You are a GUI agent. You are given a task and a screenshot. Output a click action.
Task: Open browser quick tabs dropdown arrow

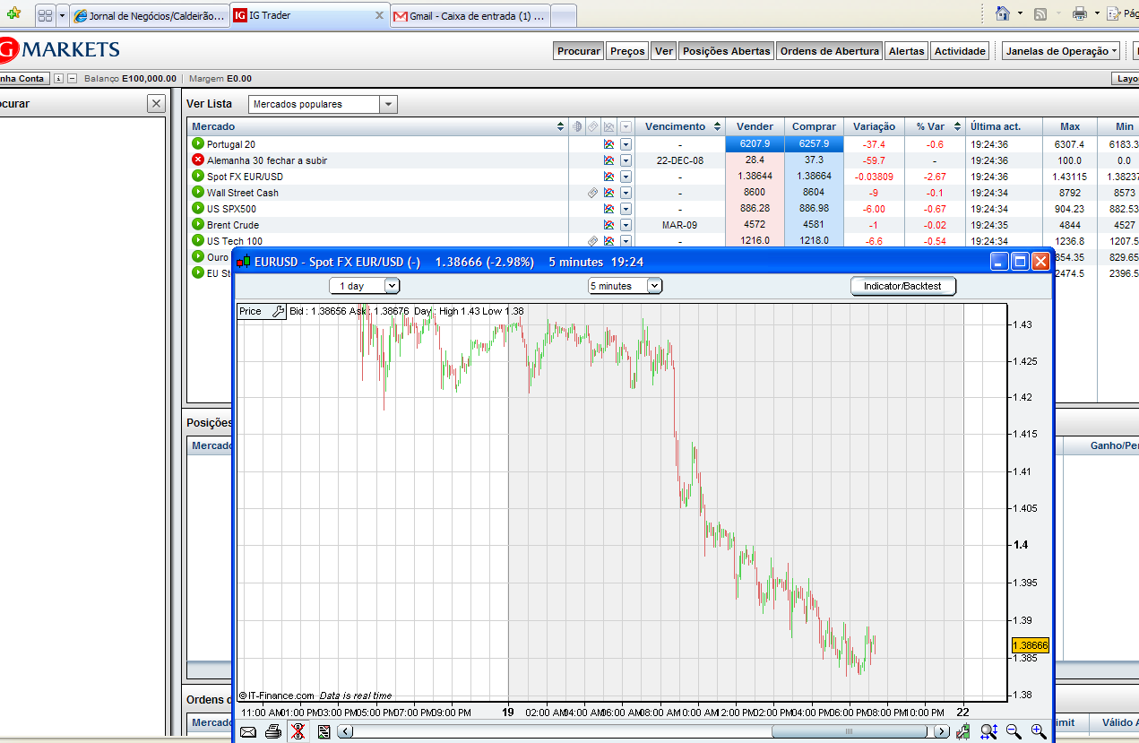click(62, 15)
